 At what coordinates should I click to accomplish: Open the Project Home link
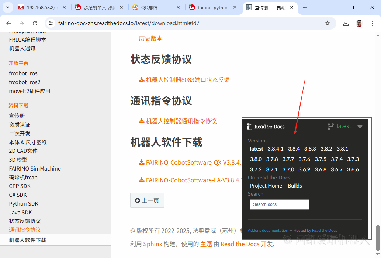(266, 186)
